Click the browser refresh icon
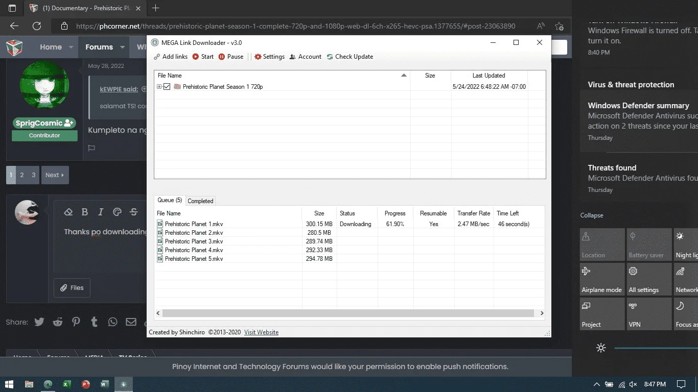The height and width of the screenshot is (392, 698). (x=37, y=26)
